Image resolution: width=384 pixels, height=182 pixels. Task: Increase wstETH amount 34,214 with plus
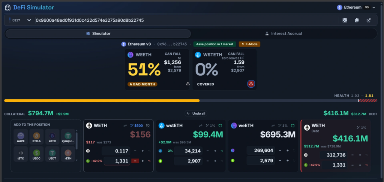(215, 151)
